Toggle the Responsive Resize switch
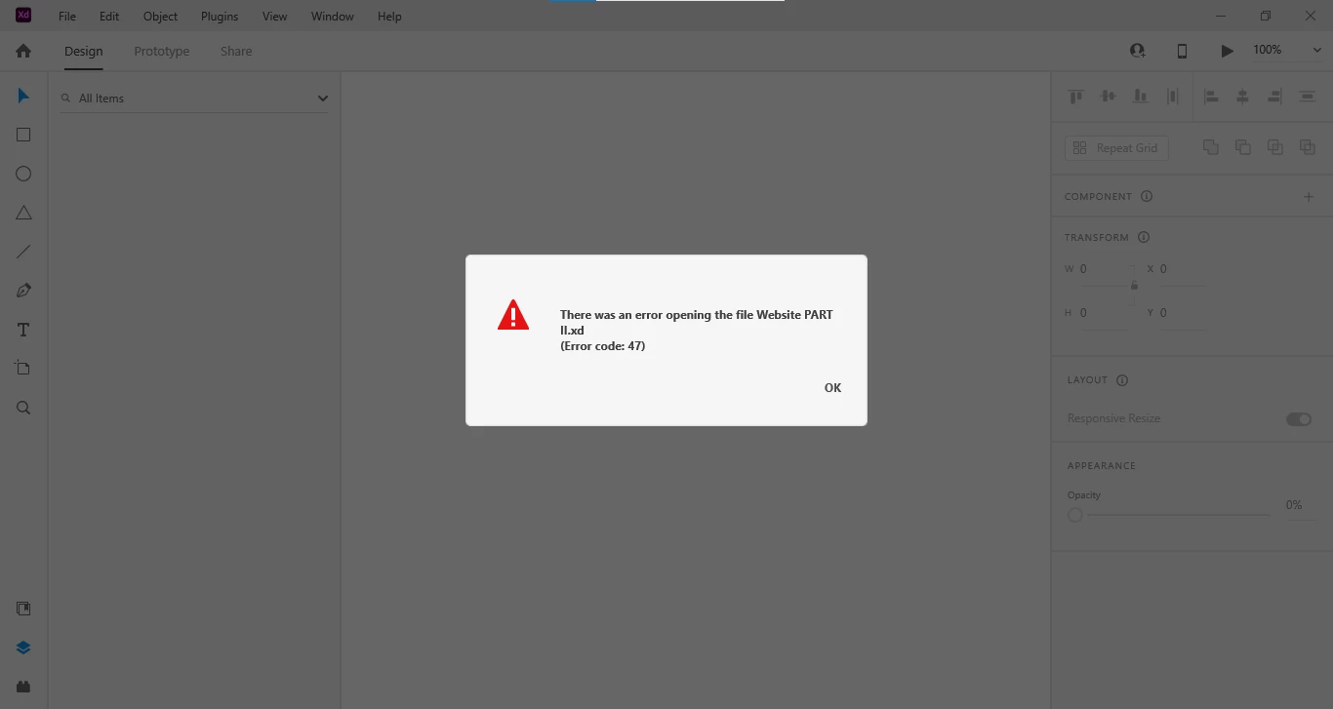The width and height of the screenshot is (1333, 709). 1299,419
